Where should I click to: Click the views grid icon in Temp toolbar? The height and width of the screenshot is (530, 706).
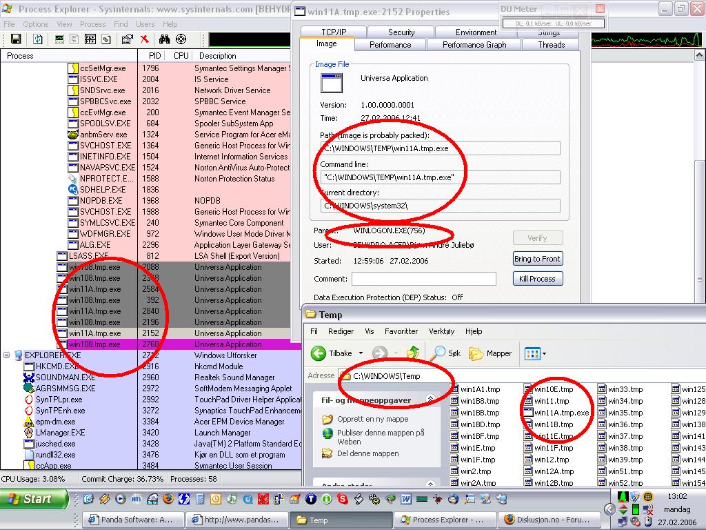coord(532,354)
